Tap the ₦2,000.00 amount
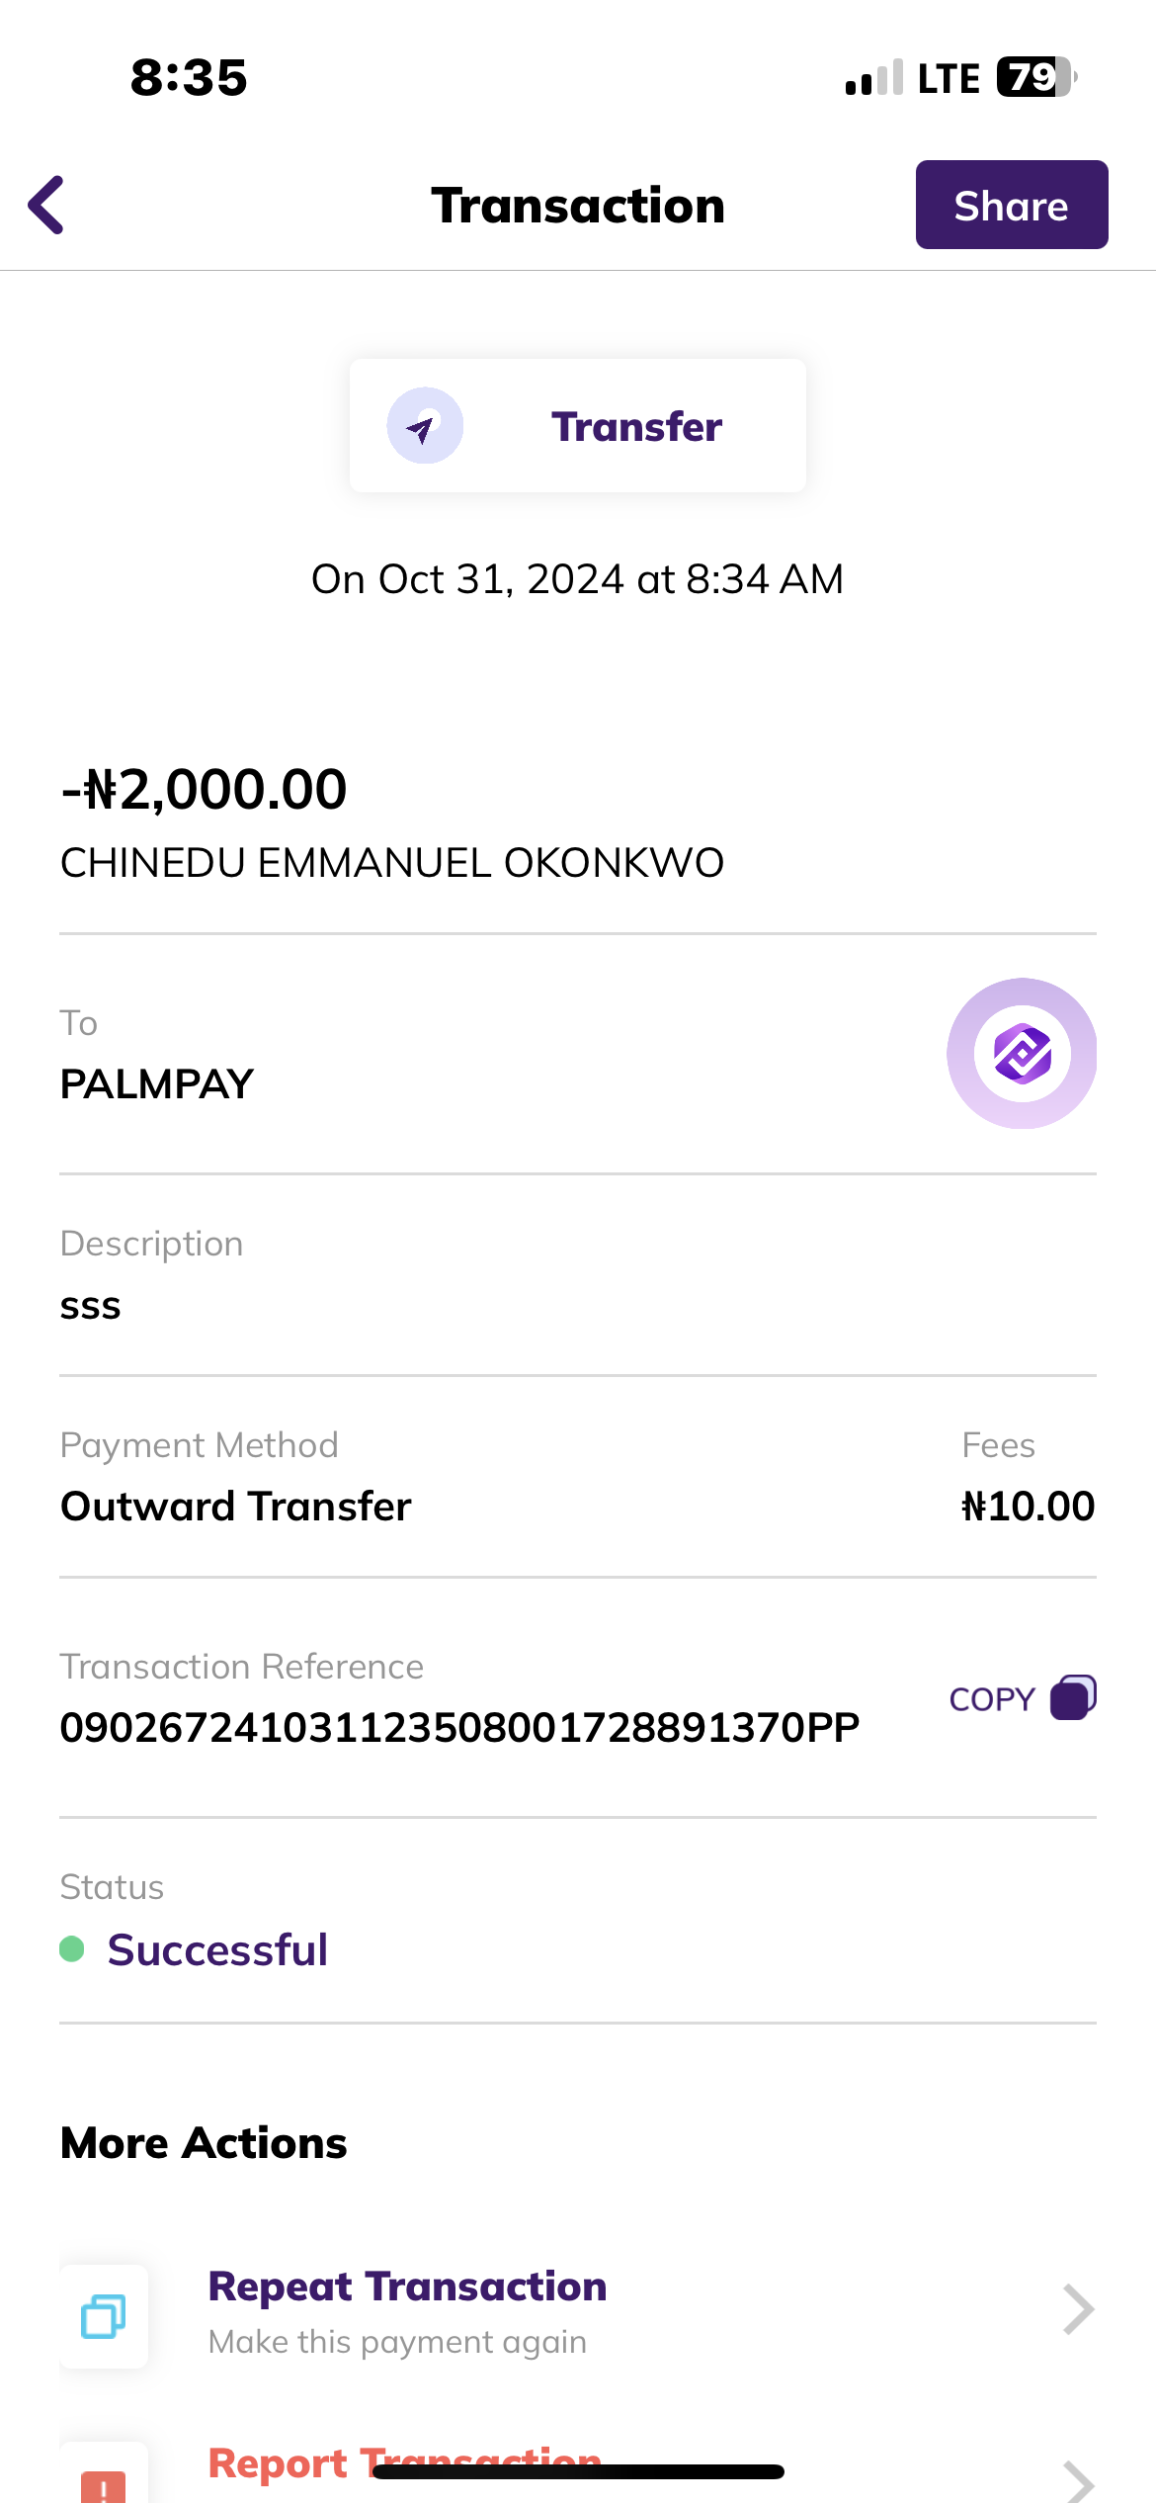Image resolution: width=1156 pixels, height=2503 pixels. pyautogui.click(x=205, y=789)
